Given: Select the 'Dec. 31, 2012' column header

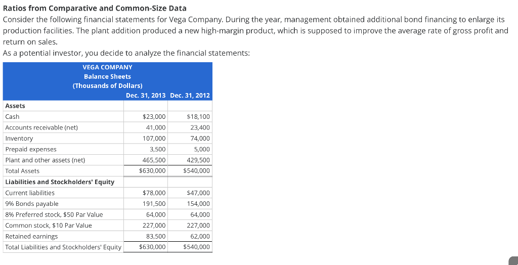Looking at the screenshot, I should (x=190, y=96).
